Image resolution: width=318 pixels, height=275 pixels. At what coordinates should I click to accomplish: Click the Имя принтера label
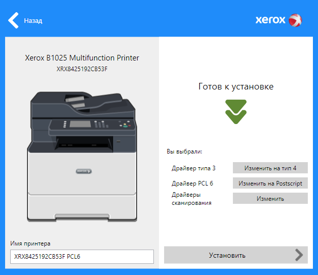coord(30,243)
